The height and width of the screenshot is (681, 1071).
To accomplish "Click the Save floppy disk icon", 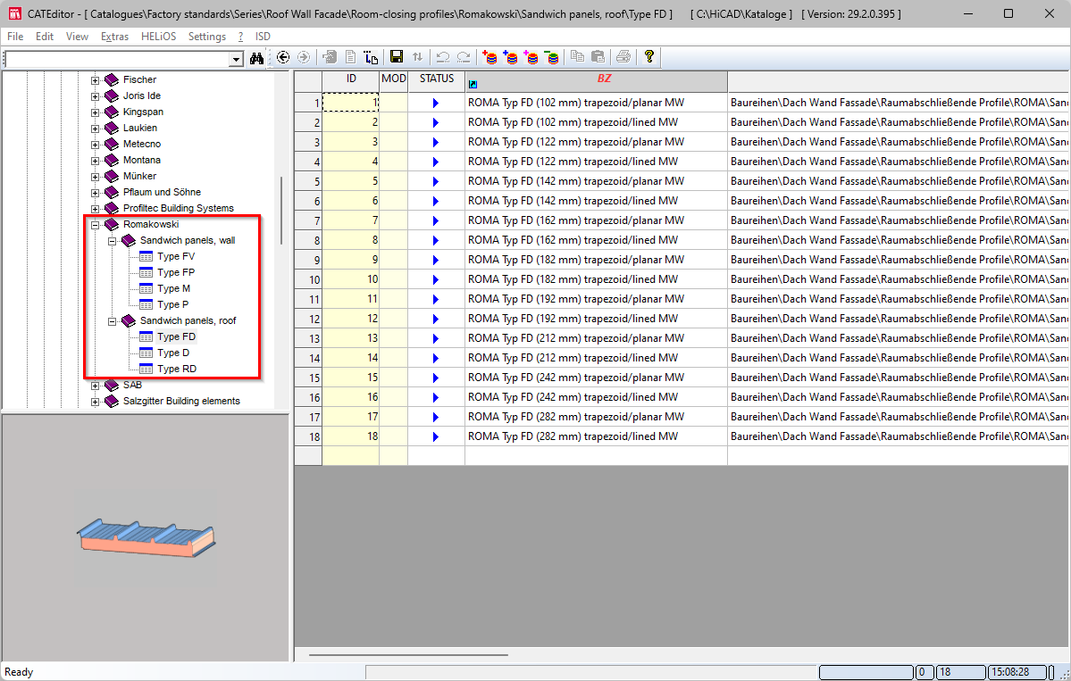I will [x=397, y=57].
